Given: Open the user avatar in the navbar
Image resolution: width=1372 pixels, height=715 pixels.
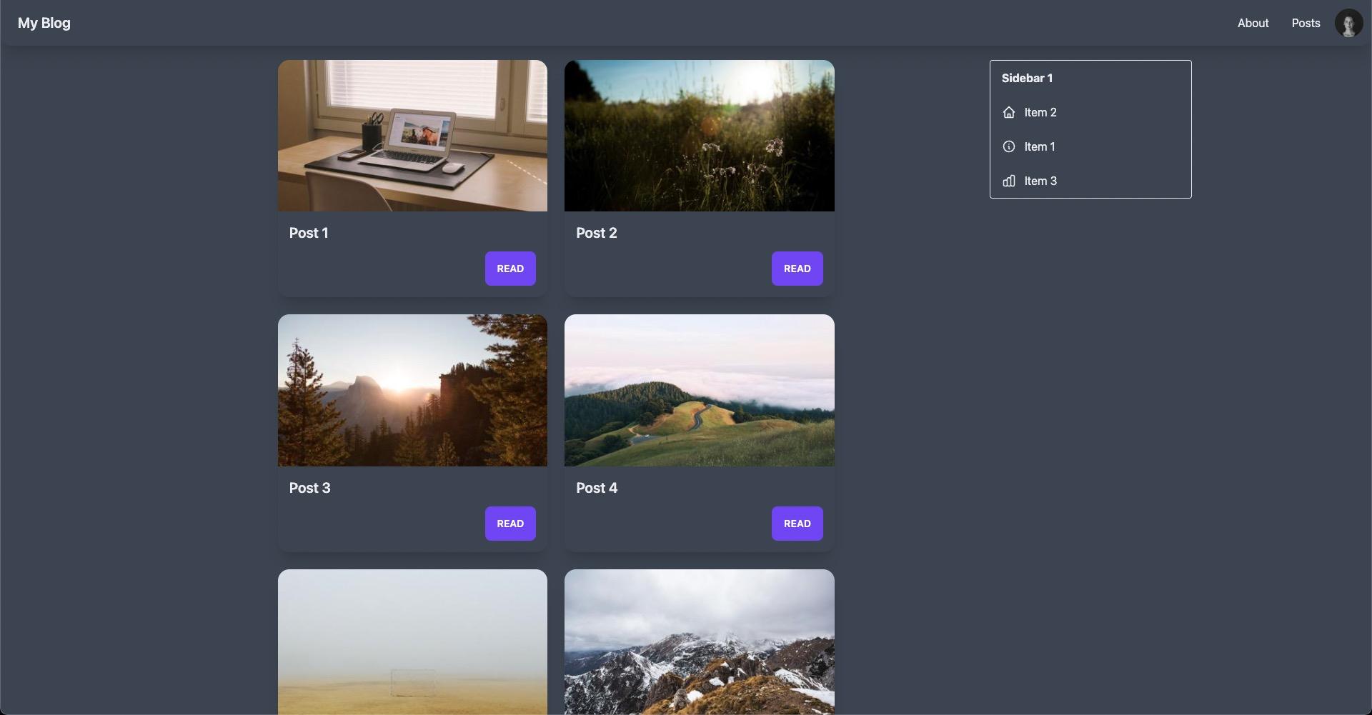Looking at the screenshot, I should coord(1348,23).
